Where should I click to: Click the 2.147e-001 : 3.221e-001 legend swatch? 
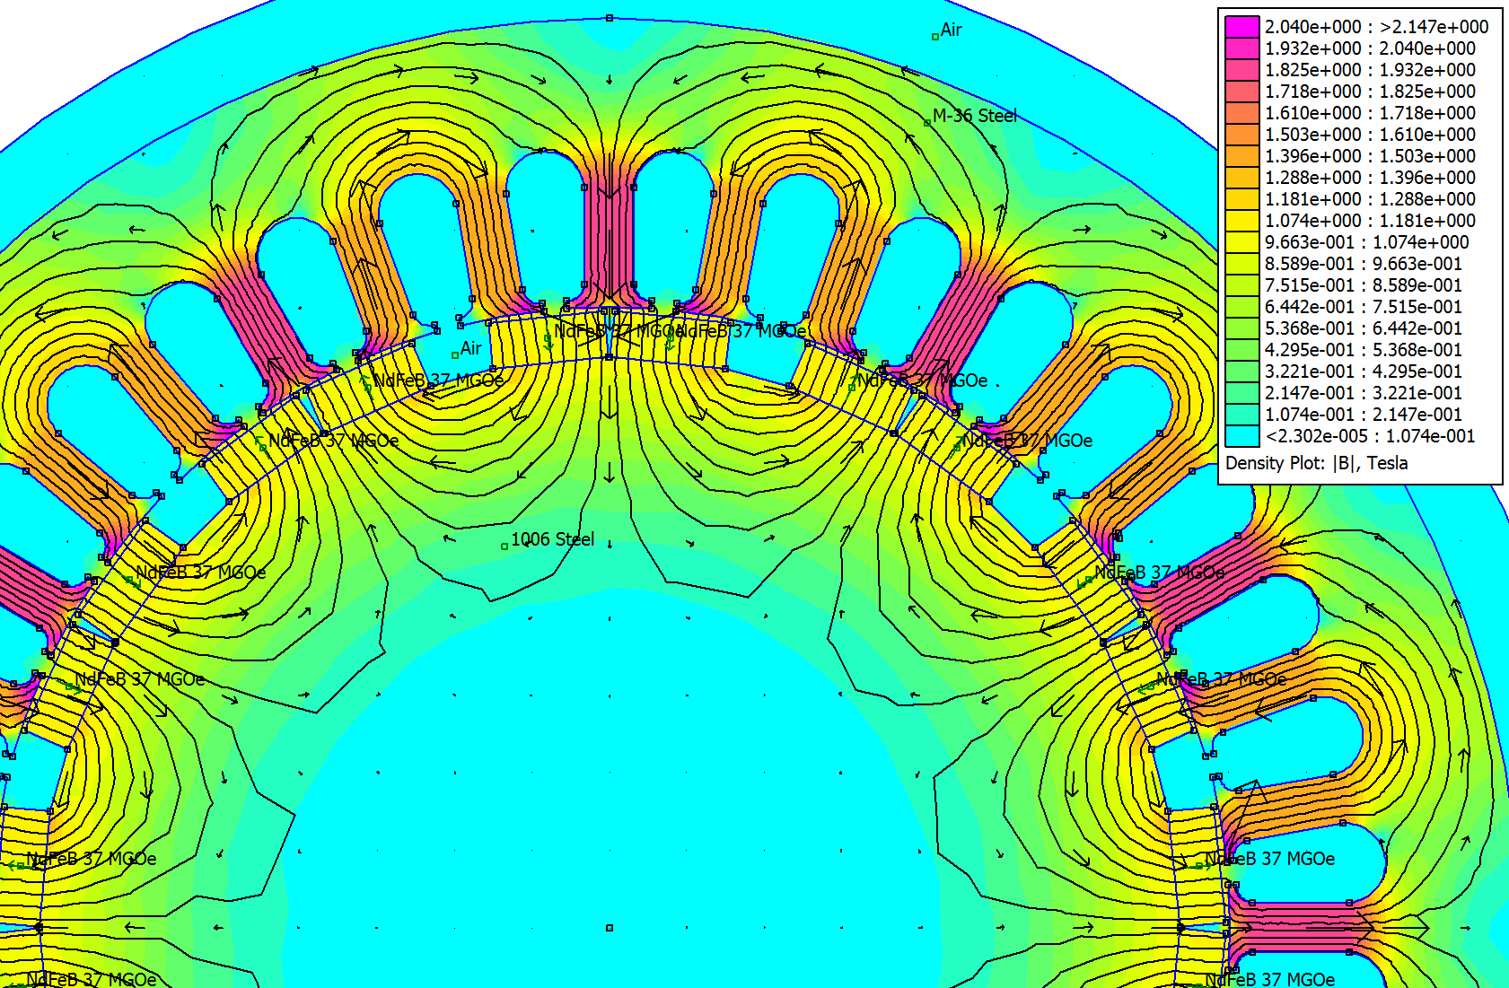[x=1241, y=393]
